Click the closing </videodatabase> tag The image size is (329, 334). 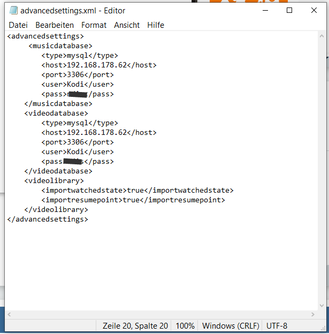[58, 171]
